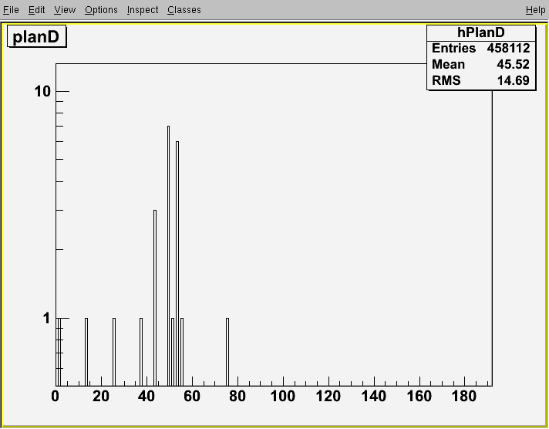Select the bar near 43 reaching three
549x429 pixels.
tap(155, 298)
